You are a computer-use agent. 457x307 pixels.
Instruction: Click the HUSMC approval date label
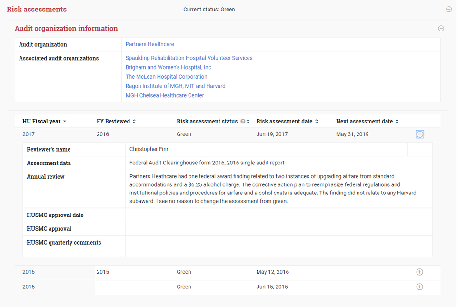click(x=55, y=215)
